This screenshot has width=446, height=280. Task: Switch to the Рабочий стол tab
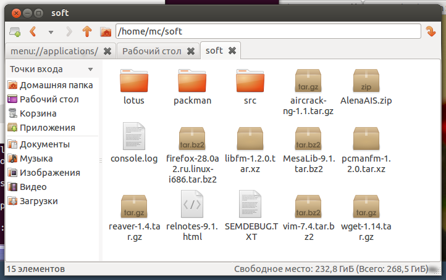(x=151, y=51)
